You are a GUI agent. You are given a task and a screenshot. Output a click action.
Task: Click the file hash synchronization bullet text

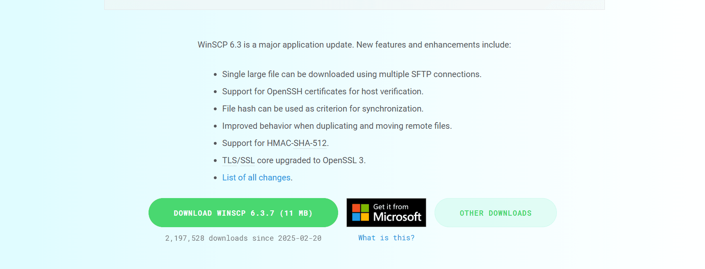point(323,109)
